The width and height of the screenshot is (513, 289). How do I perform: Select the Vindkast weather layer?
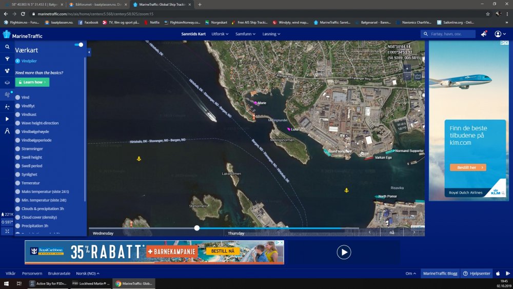point(17,114)
